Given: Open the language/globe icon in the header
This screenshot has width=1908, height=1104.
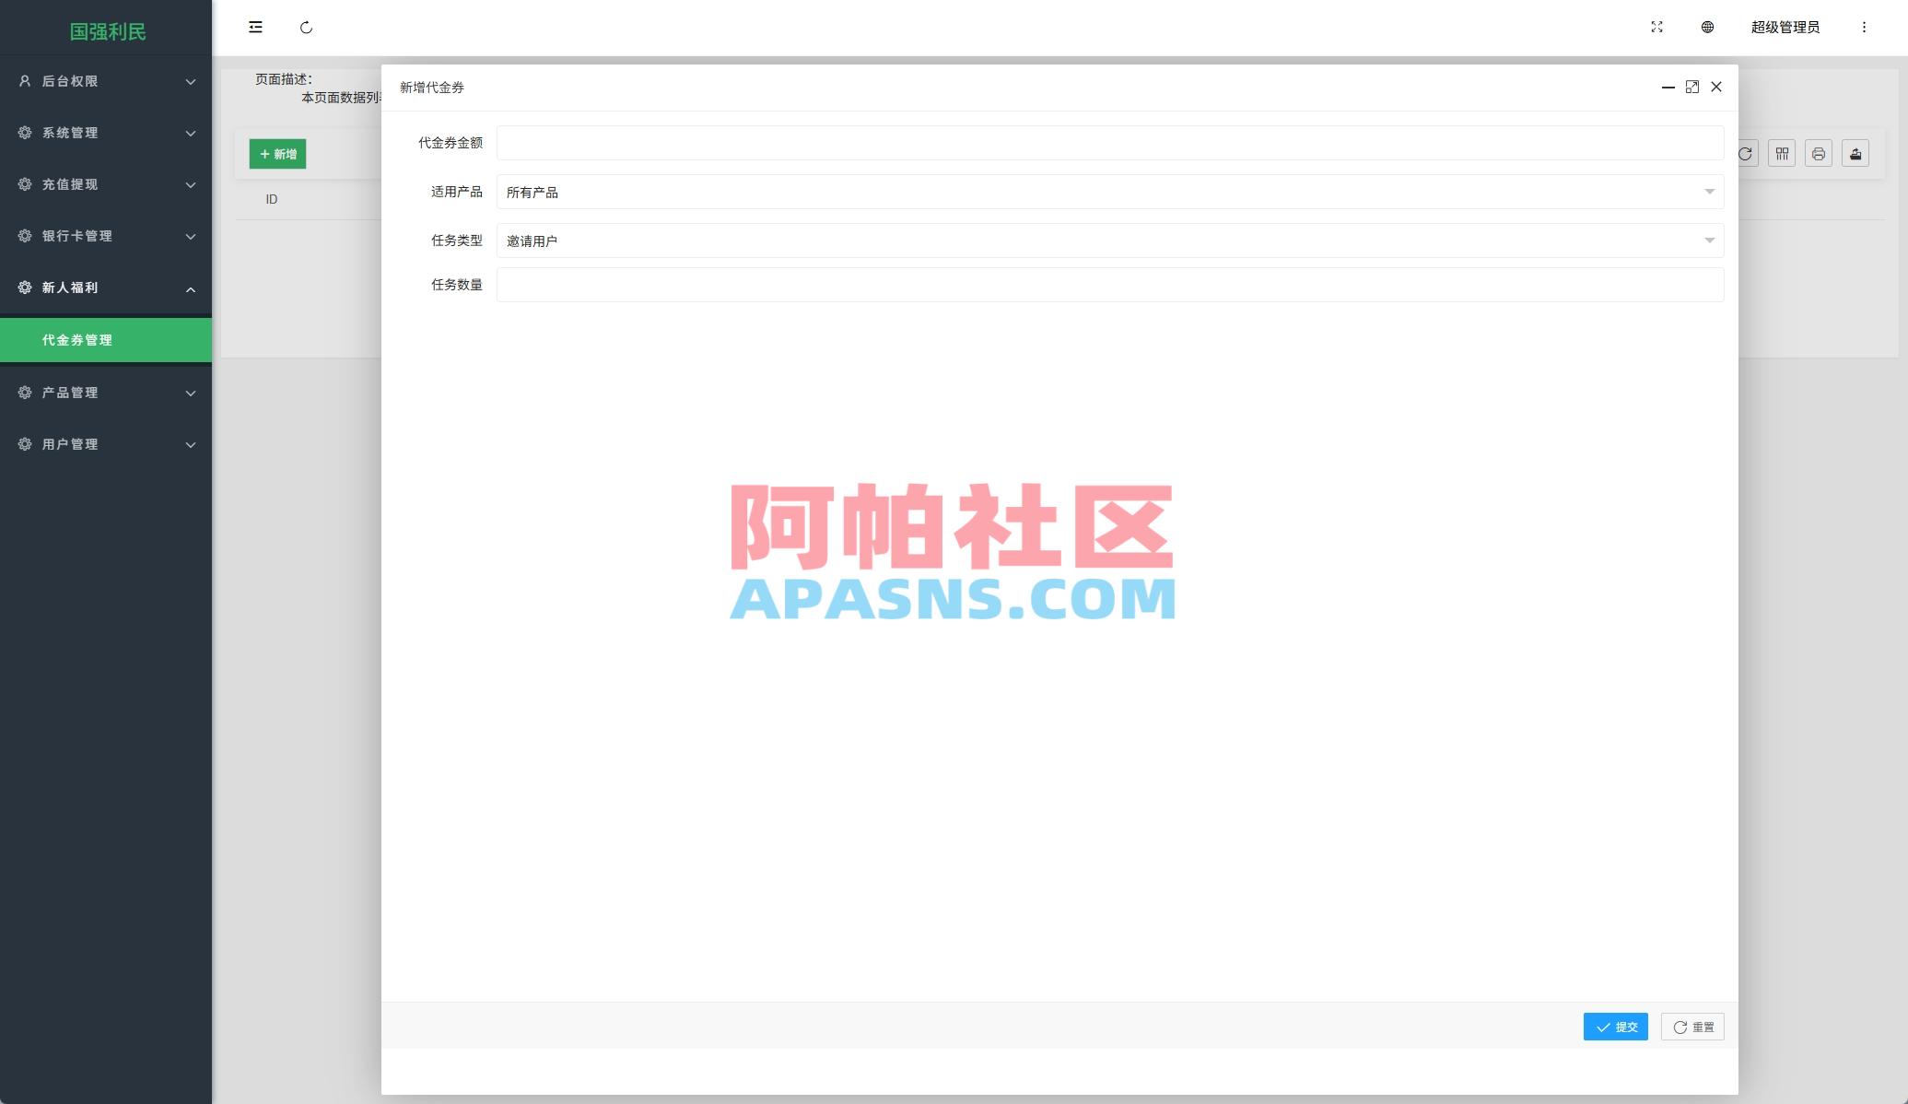Looking at the screenshot, I should [1707, 28].
